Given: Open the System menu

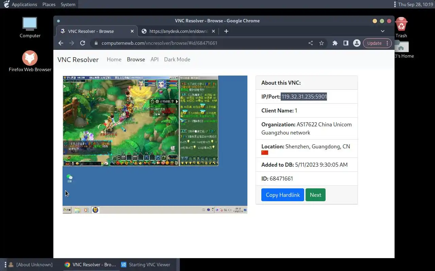Looking at the screenshot, I should (x=68, y=4).
